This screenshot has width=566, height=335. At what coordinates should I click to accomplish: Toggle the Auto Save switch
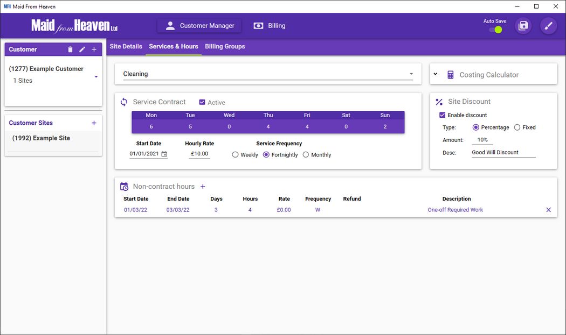[x=495, y=30]
